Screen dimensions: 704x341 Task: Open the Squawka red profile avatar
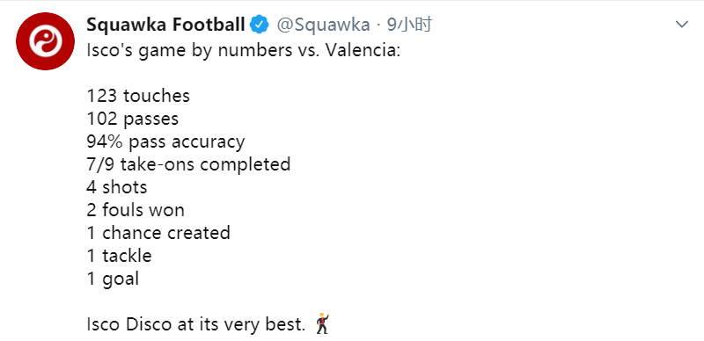tap(46, 41)
